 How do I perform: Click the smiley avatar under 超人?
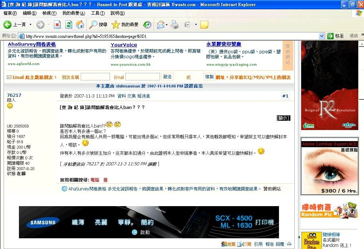[x=10, y=106]
